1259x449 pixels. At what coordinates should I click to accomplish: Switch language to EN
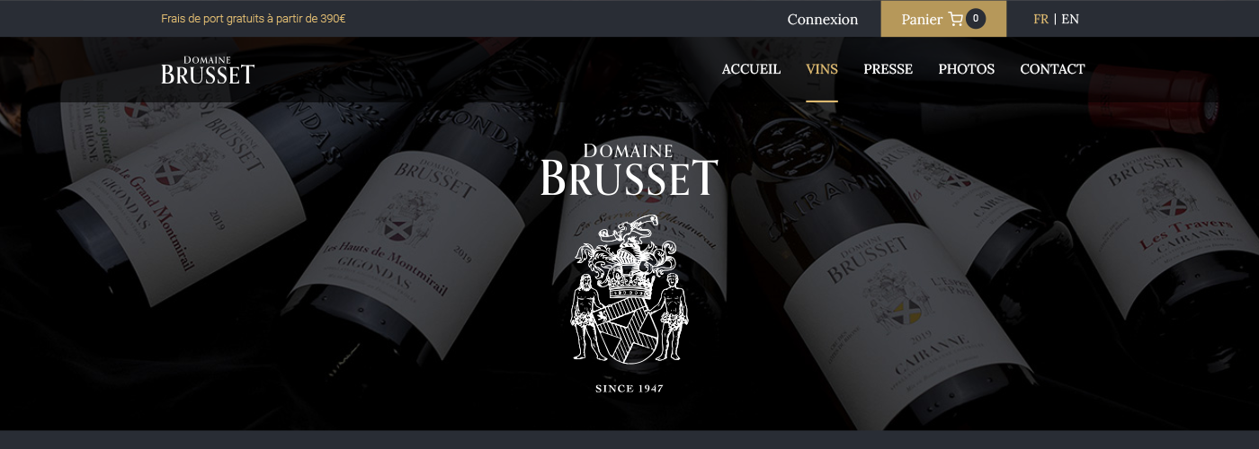(x=1070, y=19)
